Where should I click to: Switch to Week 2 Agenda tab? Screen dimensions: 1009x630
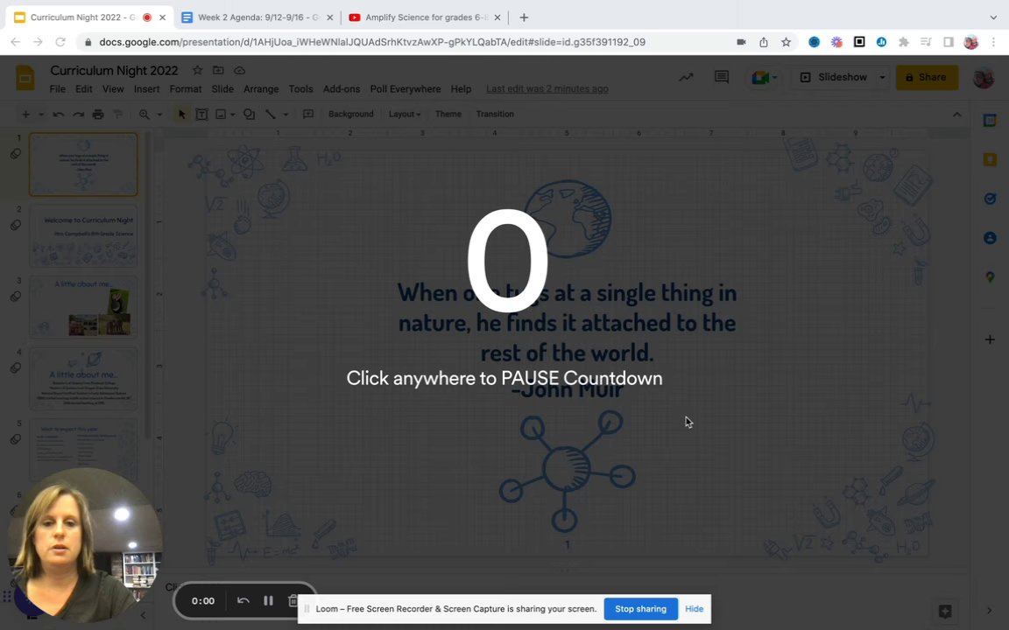click(258, 17)
